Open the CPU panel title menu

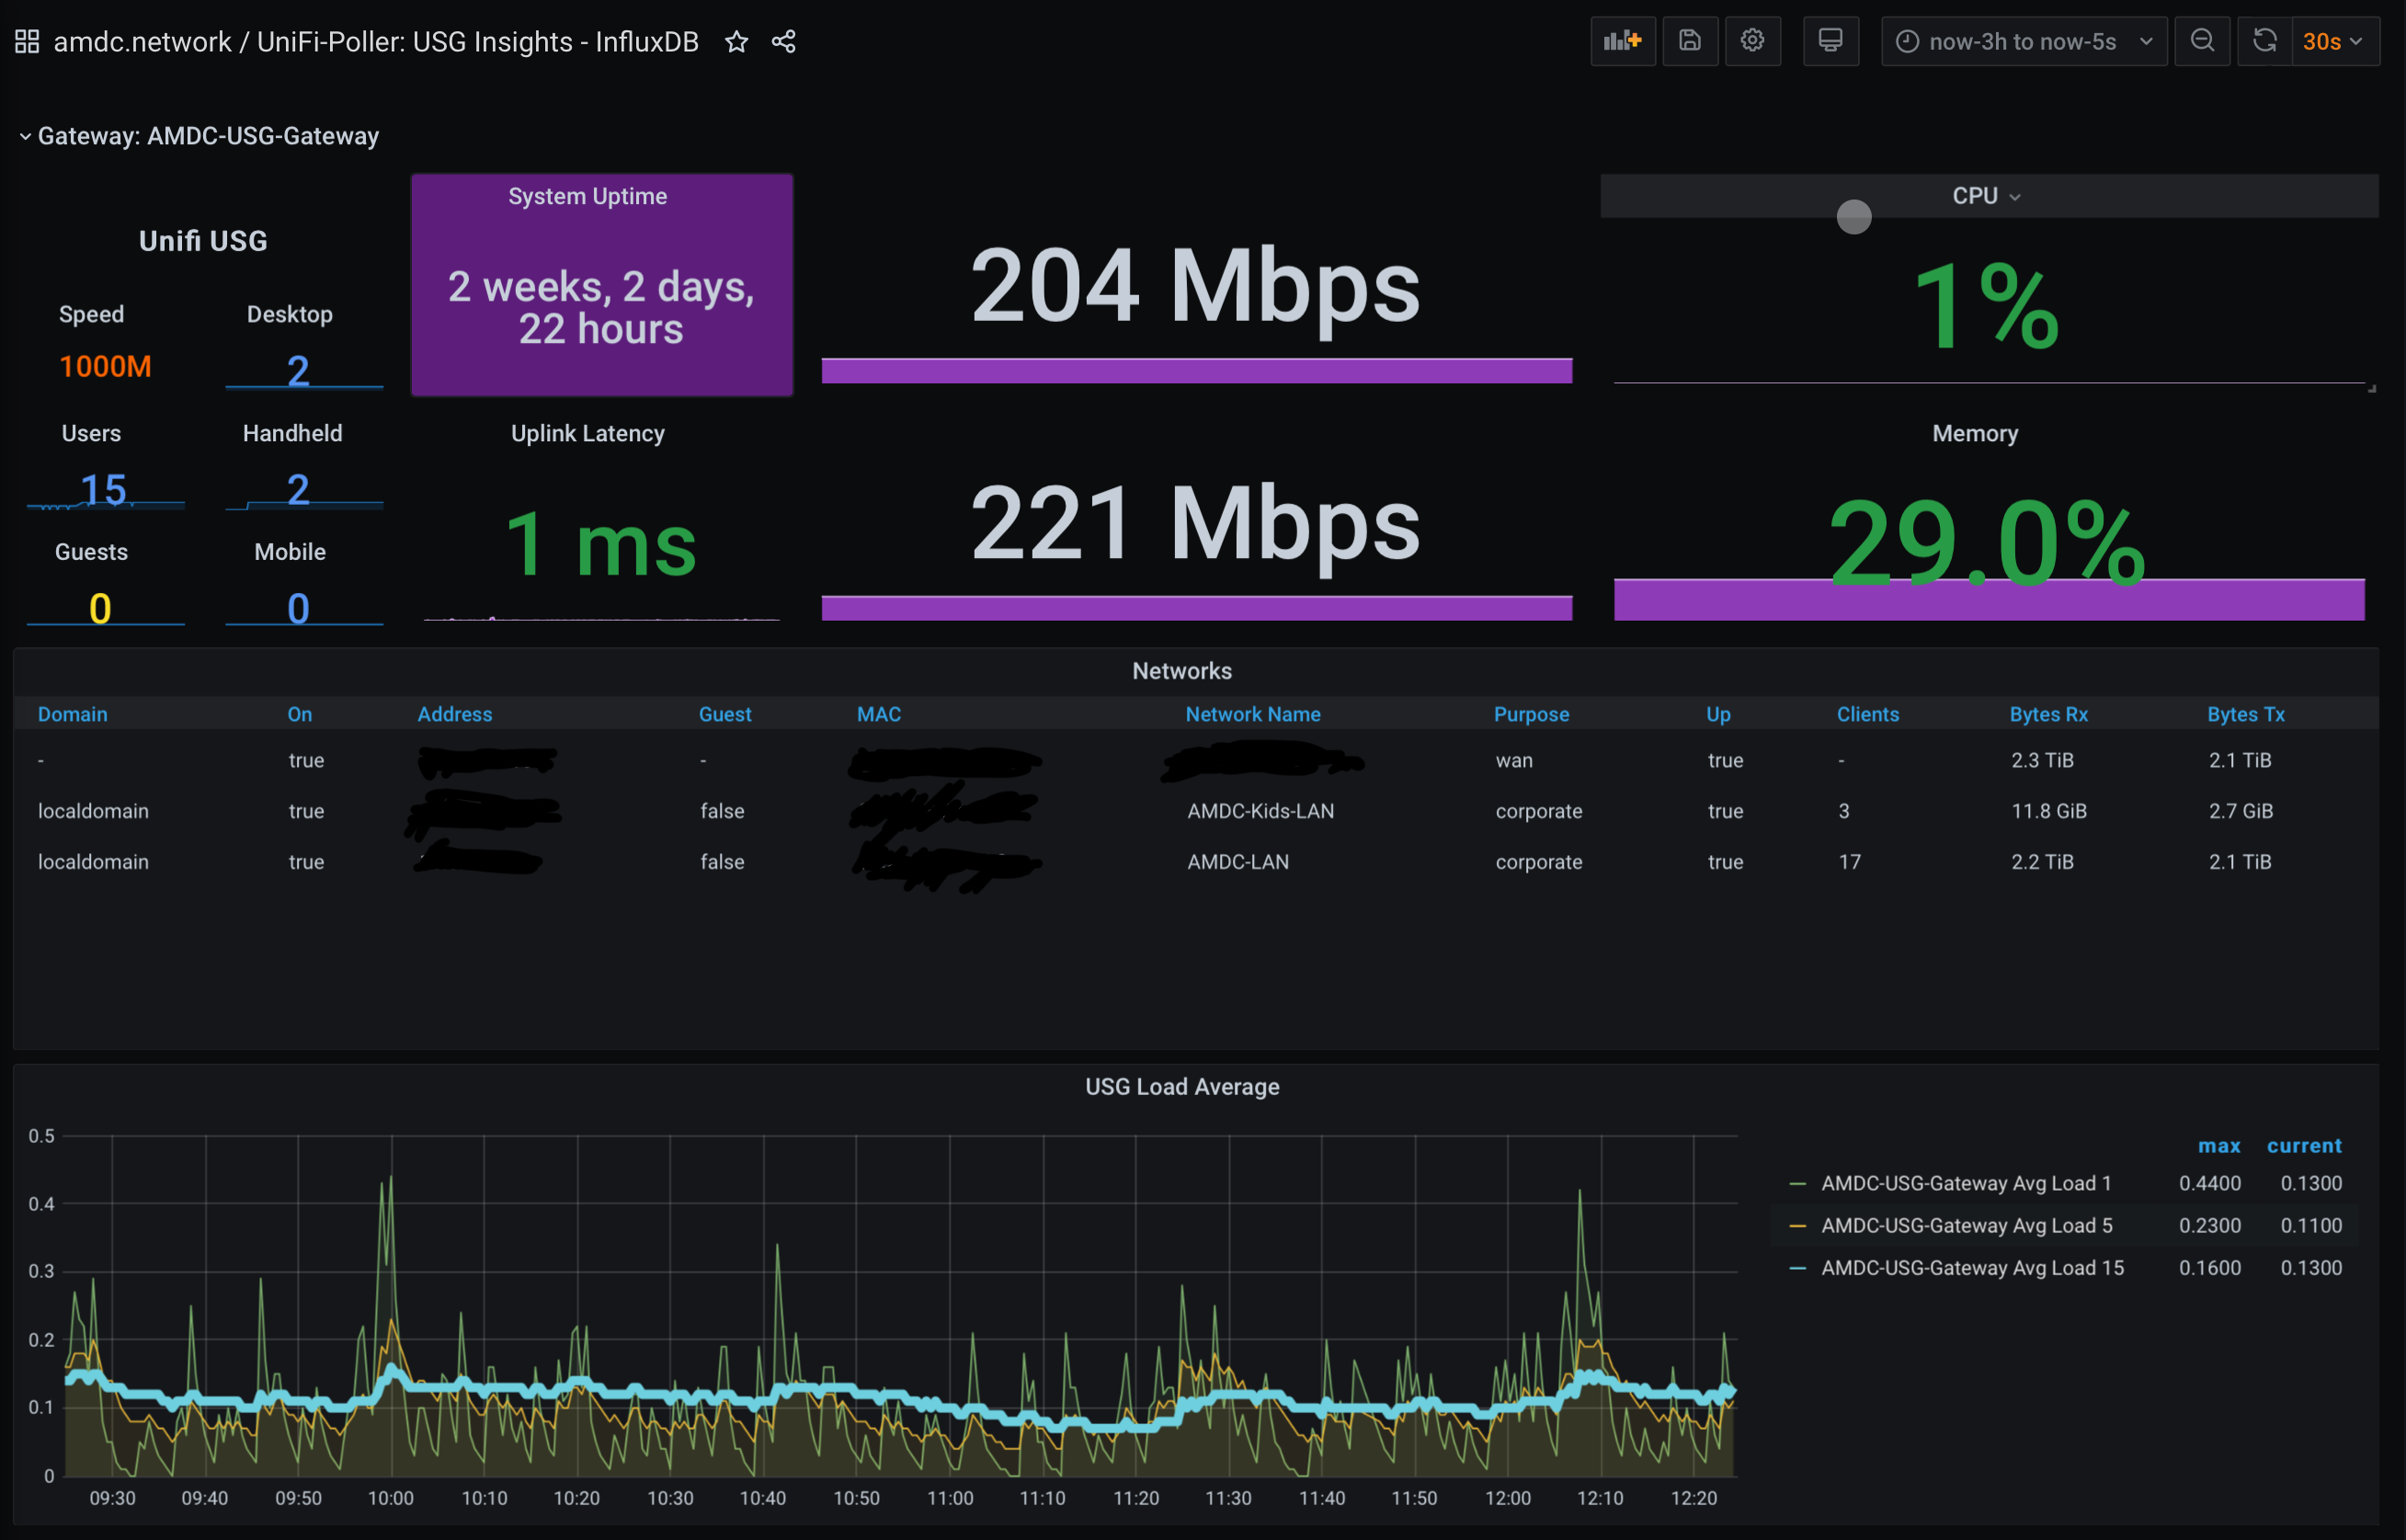click(1987, 196)
